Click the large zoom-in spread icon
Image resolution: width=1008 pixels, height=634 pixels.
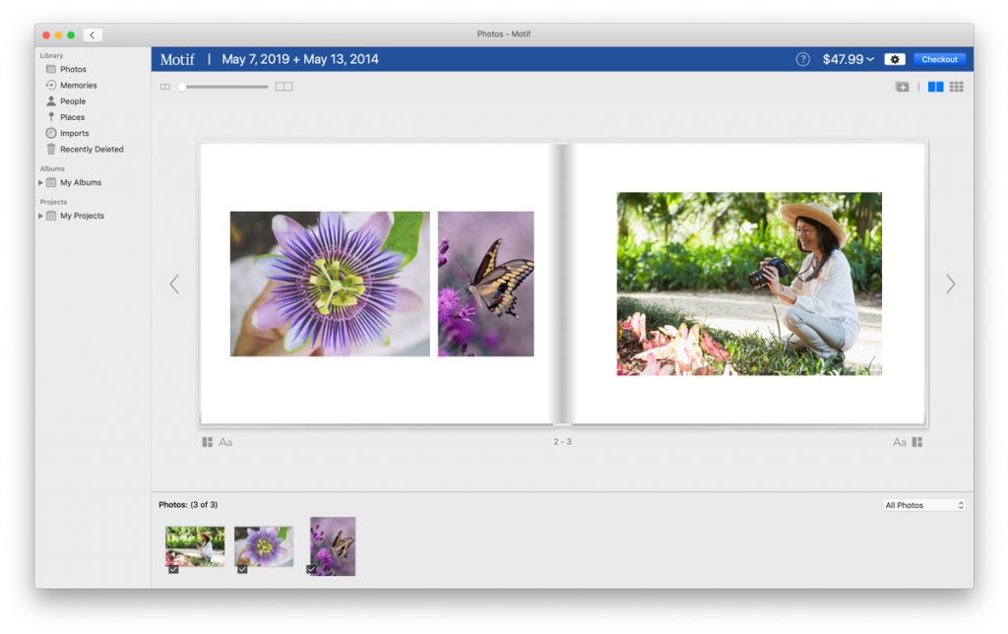[283, 87]
